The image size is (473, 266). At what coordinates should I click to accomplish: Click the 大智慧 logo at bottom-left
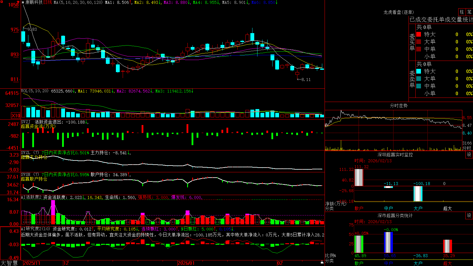coord(9,263)
